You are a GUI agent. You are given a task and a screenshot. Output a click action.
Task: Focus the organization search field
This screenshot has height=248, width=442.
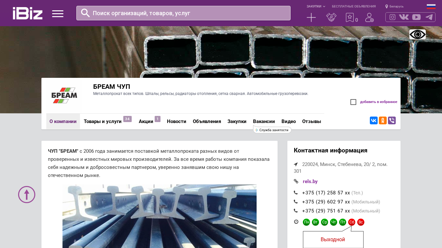click(183, 13)
